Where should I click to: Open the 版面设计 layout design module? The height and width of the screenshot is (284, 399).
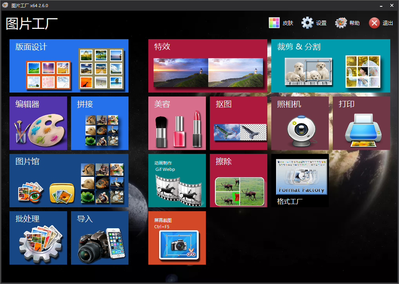coord(69,66)
